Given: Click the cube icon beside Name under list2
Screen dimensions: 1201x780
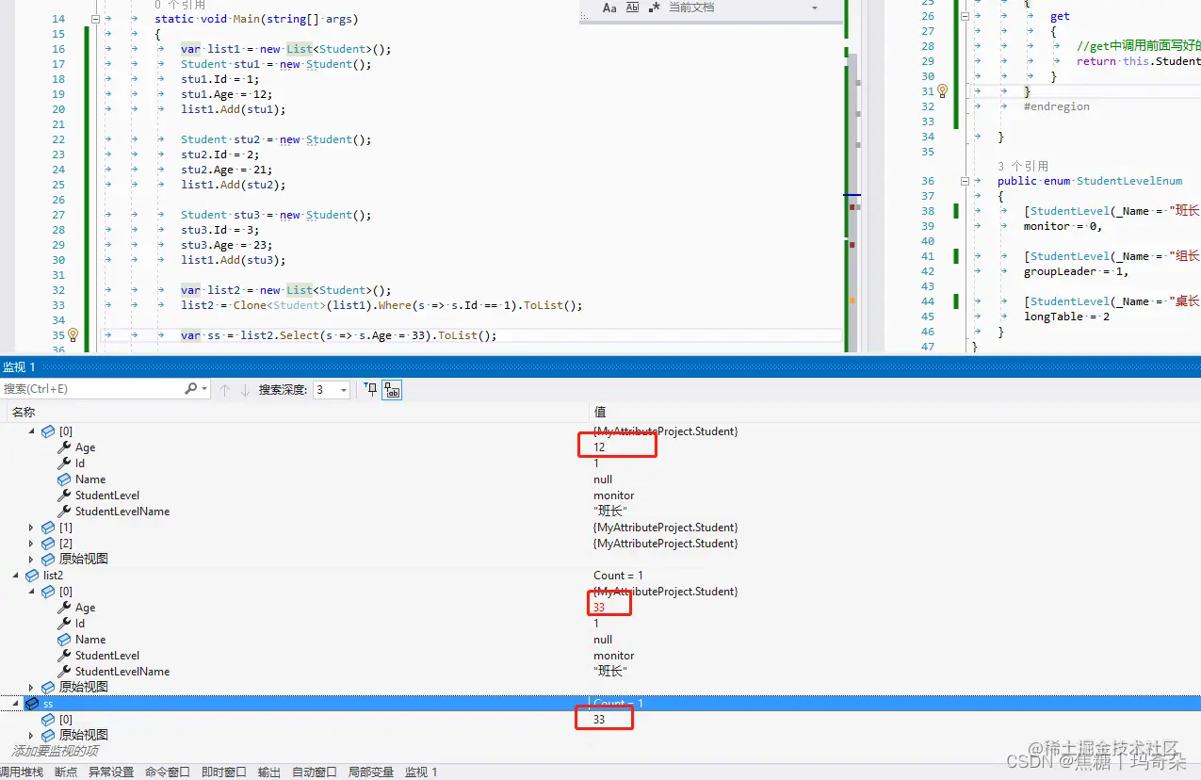Looking at the screenshot, I should click(65, 640).
